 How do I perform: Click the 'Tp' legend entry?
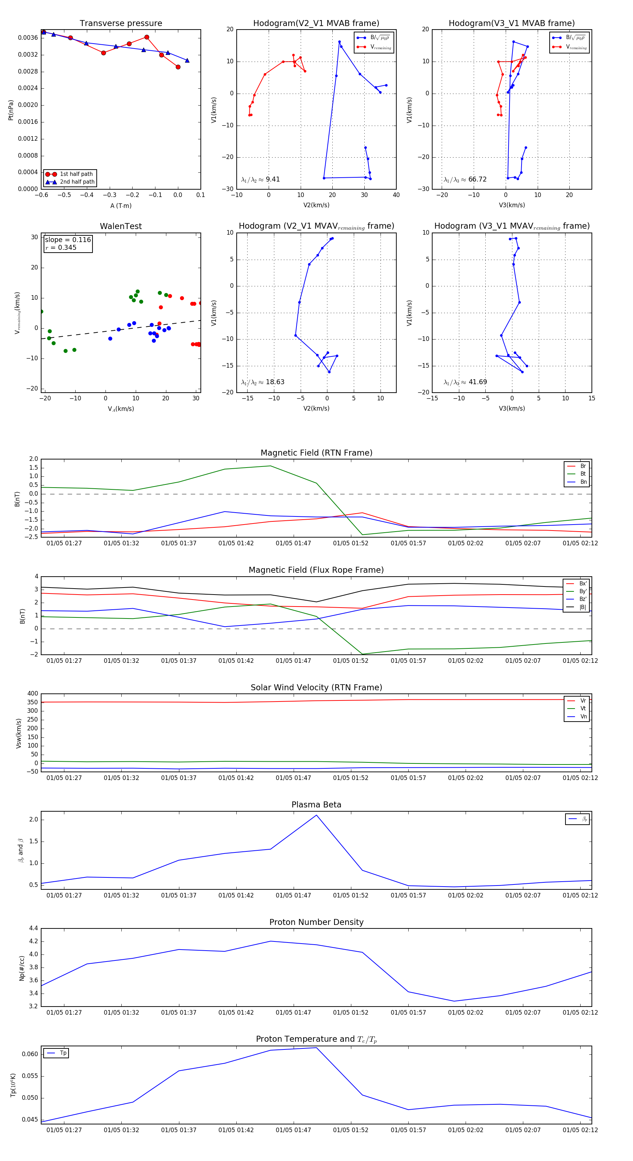tap(56, 1053)
